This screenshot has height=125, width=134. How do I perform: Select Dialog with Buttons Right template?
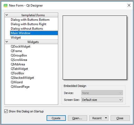(28, 24)
